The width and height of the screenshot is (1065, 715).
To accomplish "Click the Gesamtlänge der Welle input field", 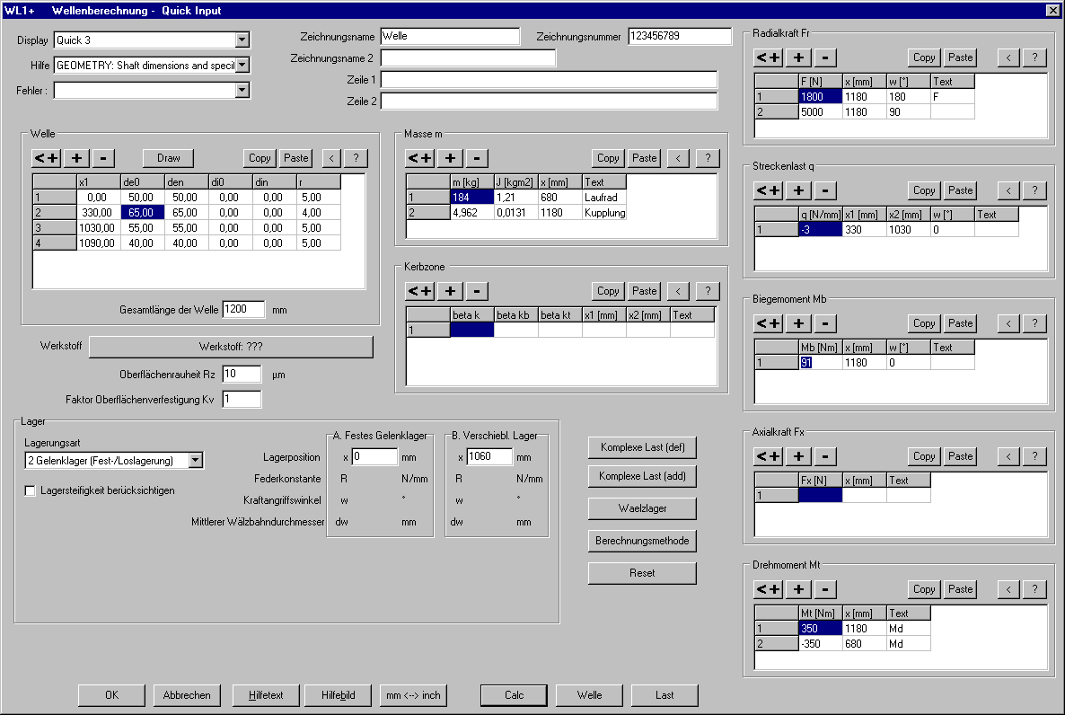I will (243, 309).
